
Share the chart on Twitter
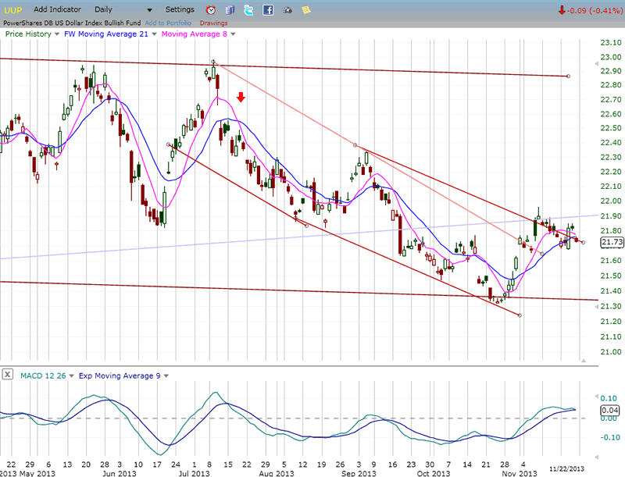tap(248, 10)
